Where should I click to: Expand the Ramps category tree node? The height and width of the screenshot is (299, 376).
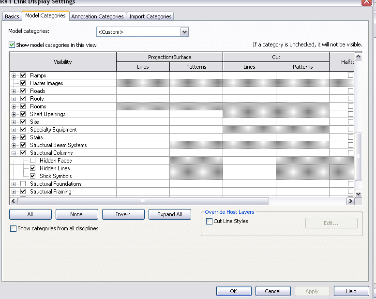pyautogui.click(x=14, y=75)
